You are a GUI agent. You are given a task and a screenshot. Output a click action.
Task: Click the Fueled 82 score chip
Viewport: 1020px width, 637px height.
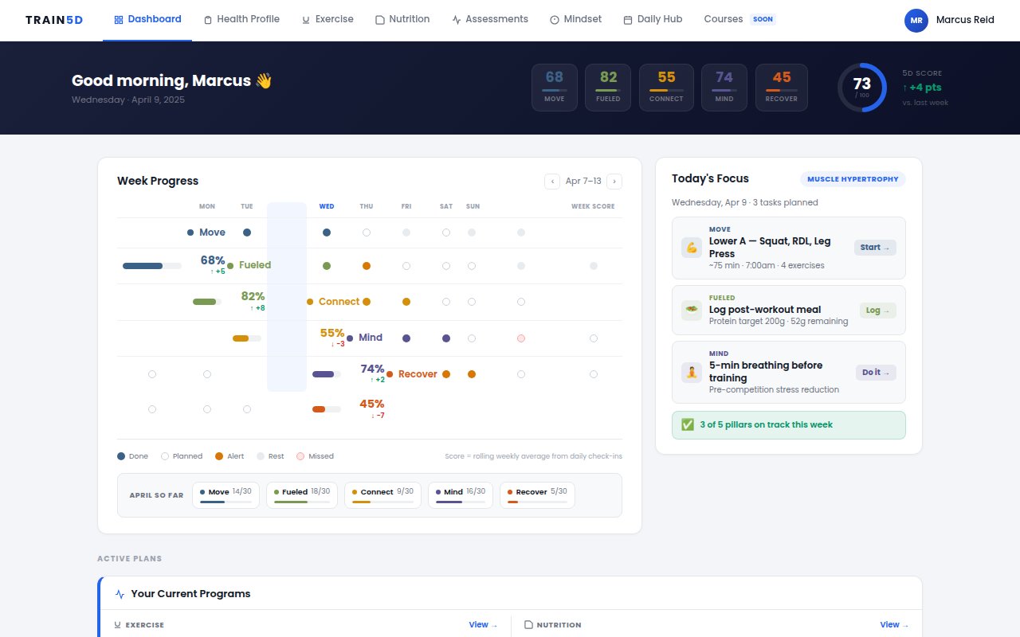pos(608,88)
